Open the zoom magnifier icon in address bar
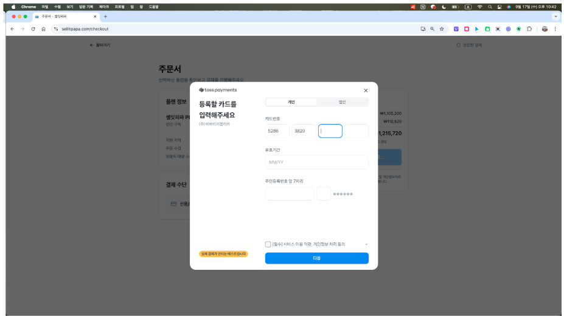This screenshot has width=564, height=316. (433, 29)
